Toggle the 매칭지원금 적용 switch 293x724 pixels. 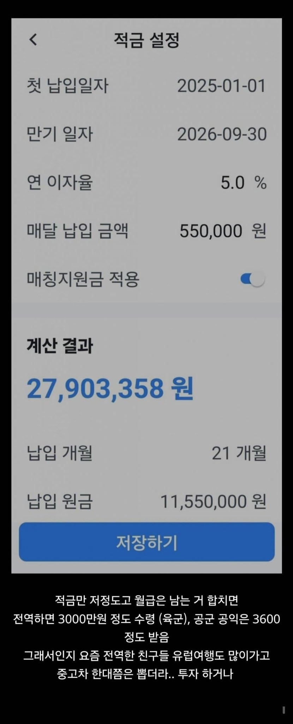(253, 279)
